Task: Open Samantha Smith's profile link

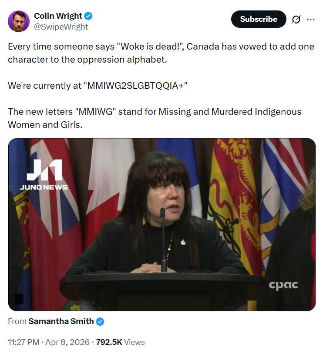Action: pyautogui.click(x=61, y=321)
